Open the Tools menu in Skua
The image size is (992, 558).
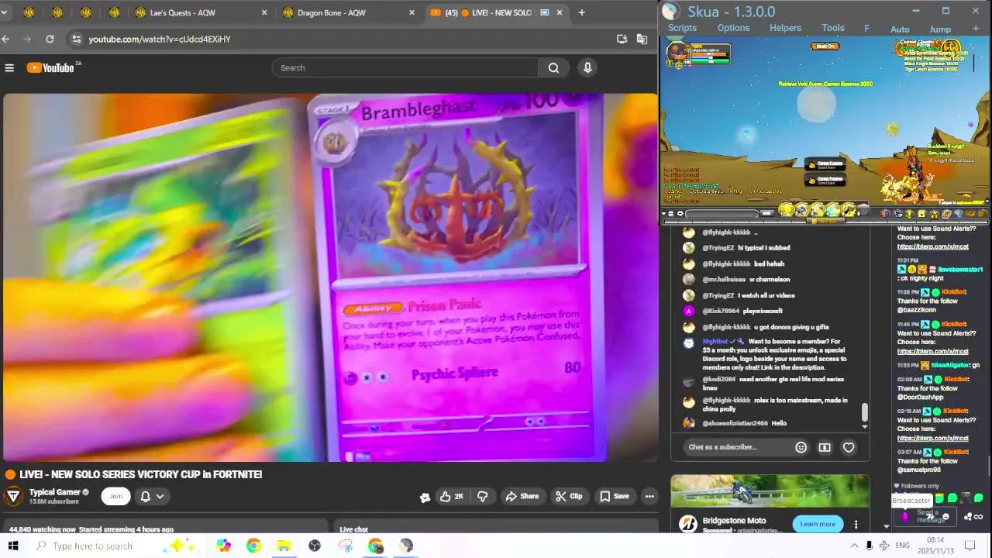(833, 28)
